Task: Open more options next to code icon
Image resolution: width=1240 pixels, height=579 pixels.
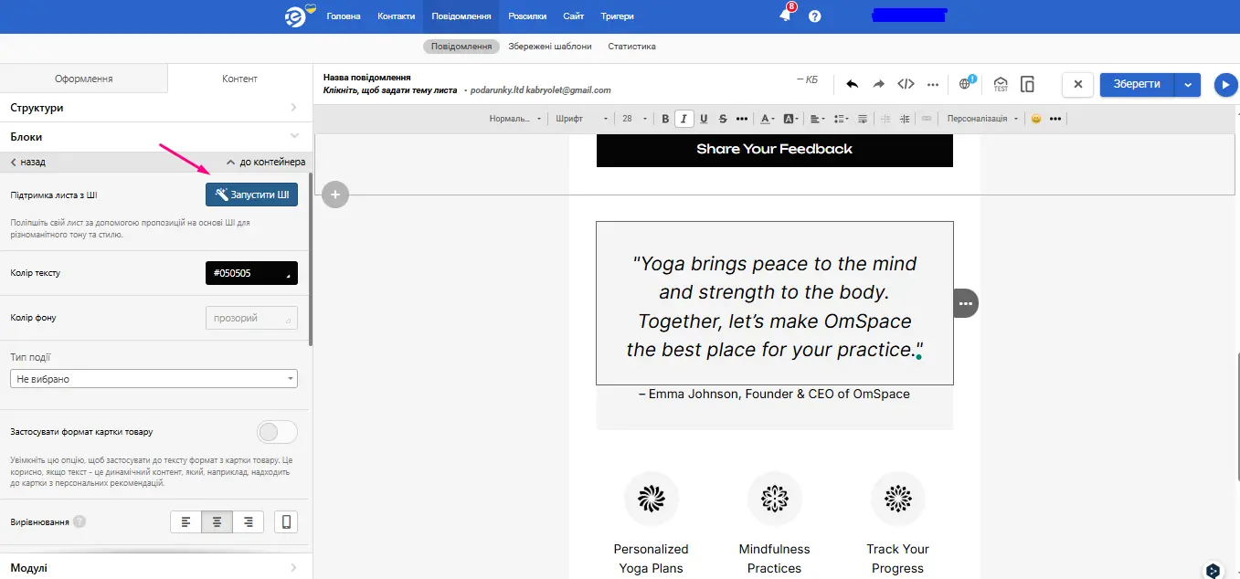Action: (x=933, y=84)
